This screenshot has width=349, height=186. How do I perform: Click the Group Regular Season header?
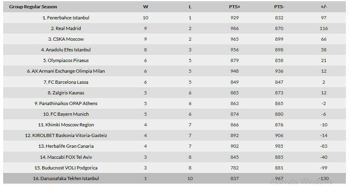click(33, 7)
